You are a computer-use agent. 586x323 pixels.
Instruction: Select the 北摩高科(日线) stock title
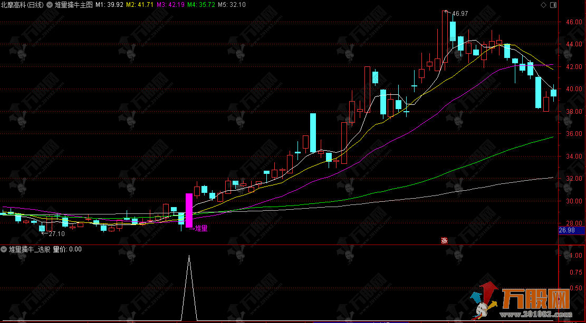(23, 4)
